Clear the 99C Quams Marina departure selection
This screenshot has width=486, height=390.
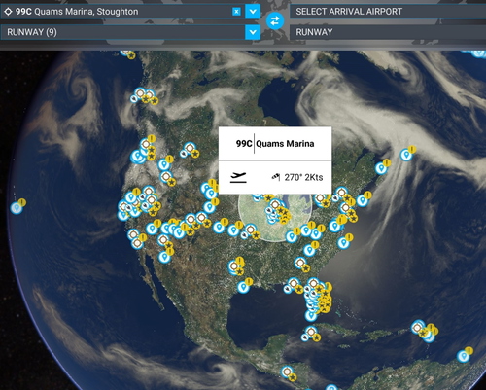pos(236,12)
